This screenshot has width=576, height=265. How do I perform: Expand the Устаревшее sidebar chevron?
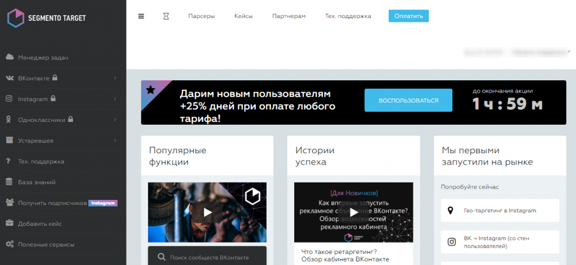(115, 140)
